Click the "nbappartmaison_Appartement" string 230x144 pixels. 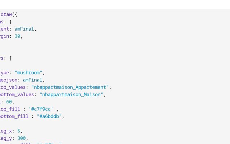[x=70, y=87]
